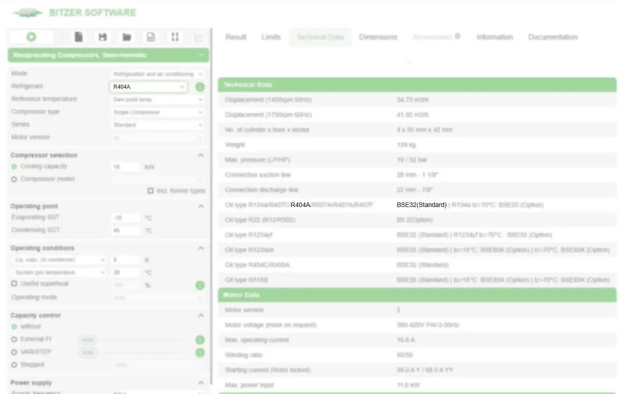Collapse the Operating point section
Viewport: 619px width, 394px height.
tap(201, 206)
